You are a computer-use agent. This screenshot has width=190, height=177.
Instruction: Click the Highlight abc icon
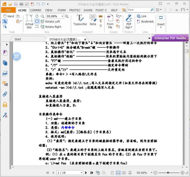click(101, 16)
